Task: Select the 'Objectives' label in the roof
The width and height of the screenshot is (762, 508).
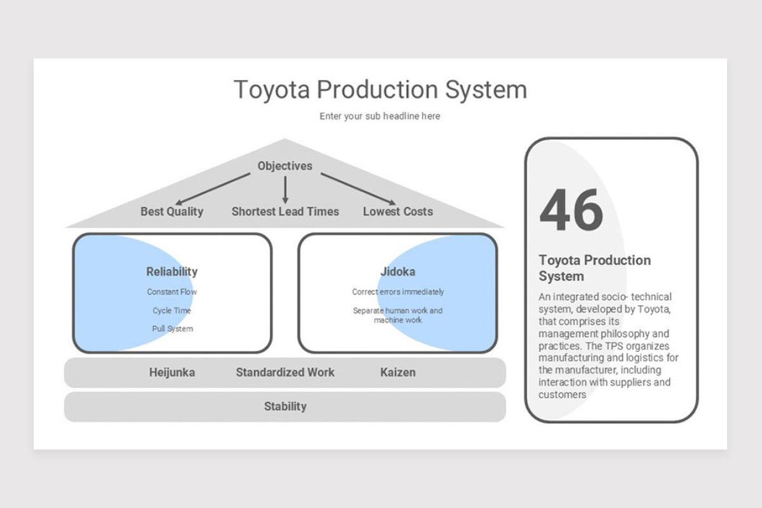Action: [285, 166]
